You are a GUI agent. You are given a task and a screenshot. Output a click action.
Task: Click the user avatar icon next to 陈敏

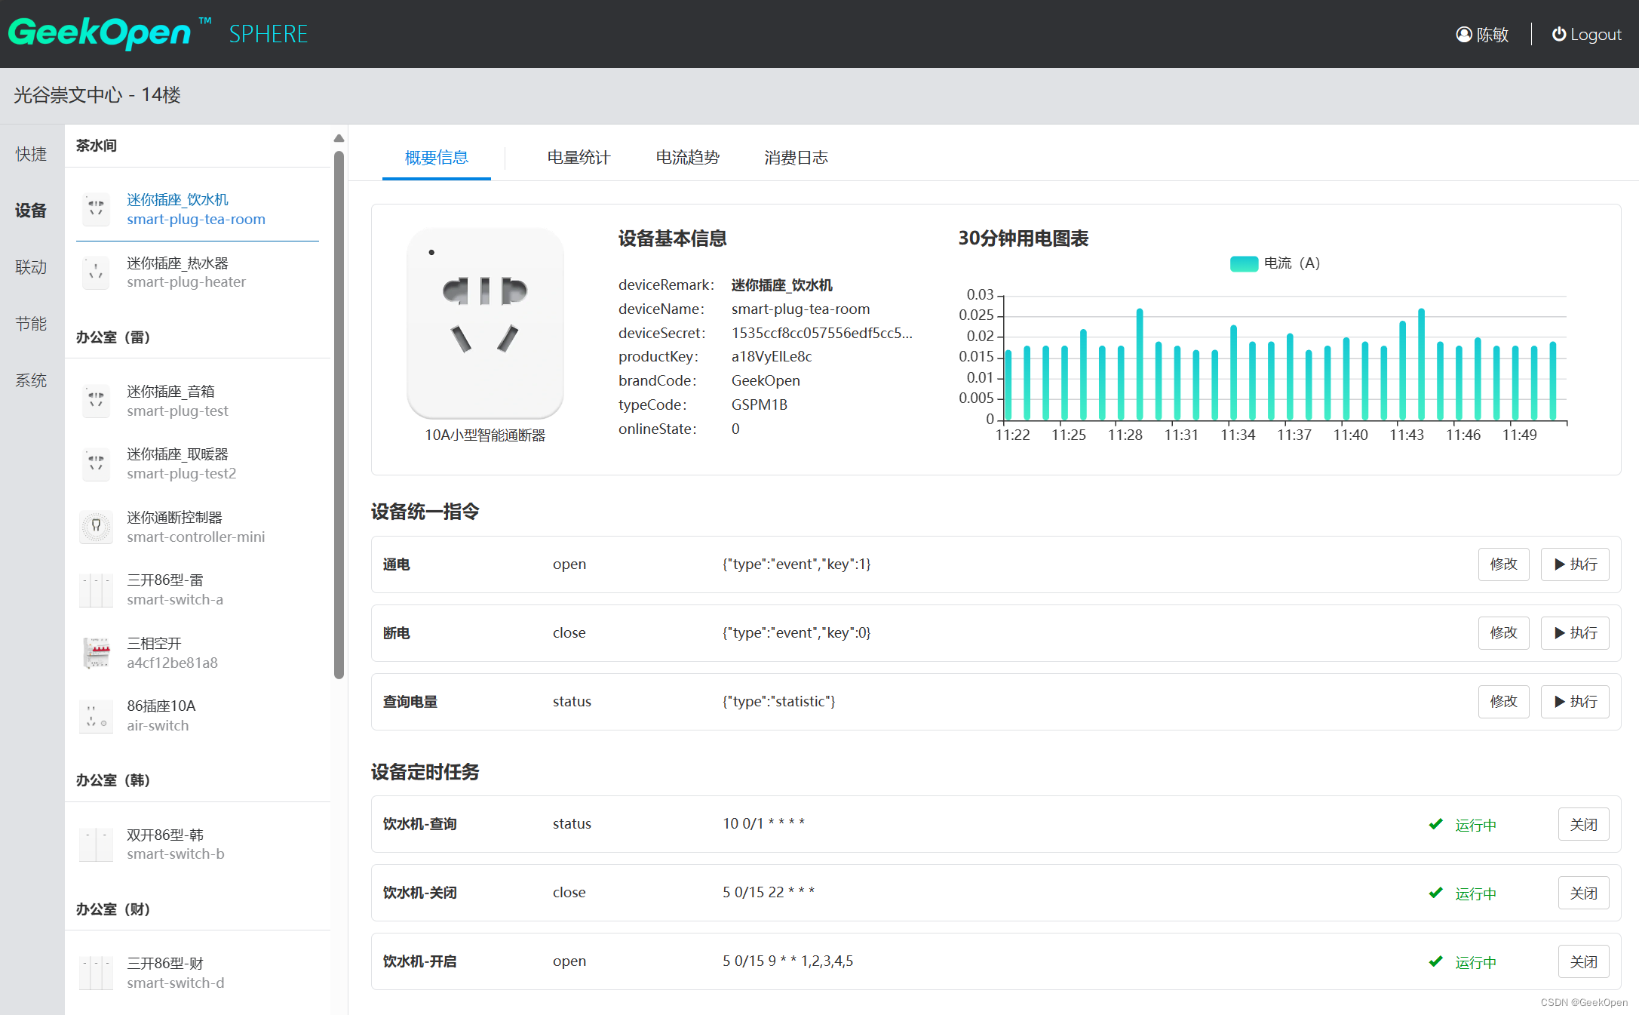pos(1463,35)
